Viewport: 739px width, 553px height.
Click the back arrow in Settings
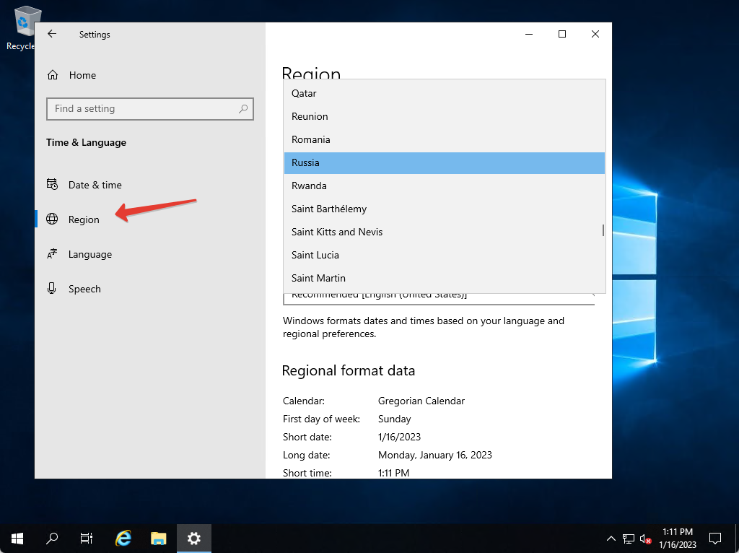pyautogui.click(x=51, y=34)
